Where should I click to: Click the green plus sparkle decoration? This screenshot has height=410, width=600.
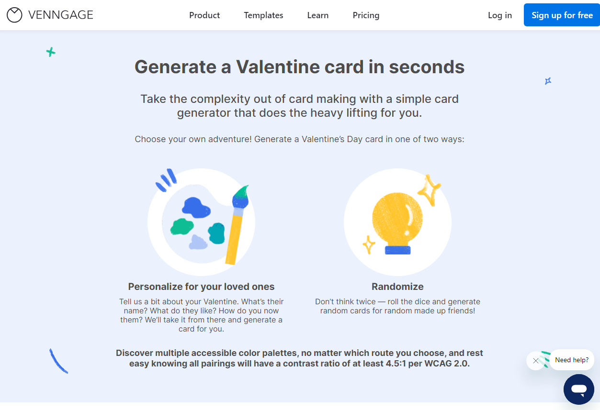coord(51,52)
